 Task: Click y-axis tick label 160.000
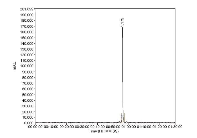(27, 32)
